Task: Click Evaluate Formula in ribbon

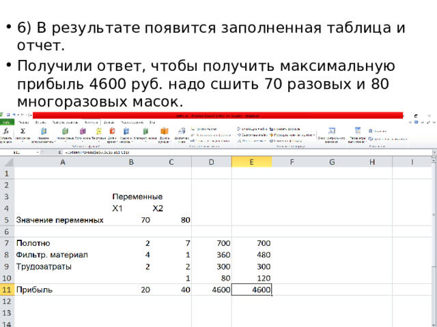Action: tap(285, 141)
